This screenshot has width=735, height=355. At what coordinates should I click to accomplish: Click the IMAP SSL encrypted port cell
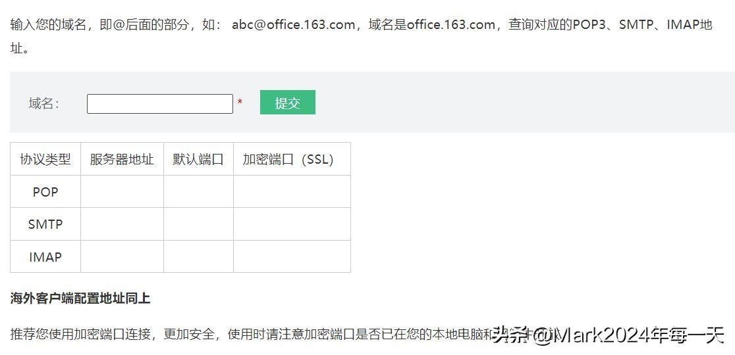point(292,257)
